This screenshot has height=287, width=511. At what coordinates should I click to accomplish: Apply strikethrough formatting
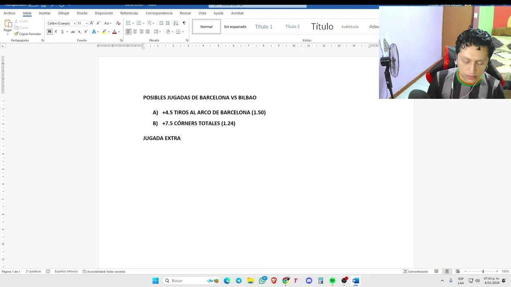coord(73,31)
